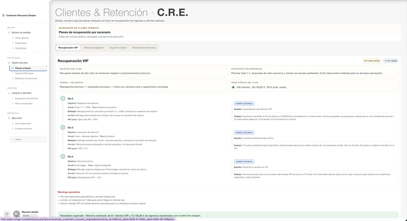The height and width of the screenshot is (221, 407).
Task: Go back with the Volver button
Action: tap(28, 139)
